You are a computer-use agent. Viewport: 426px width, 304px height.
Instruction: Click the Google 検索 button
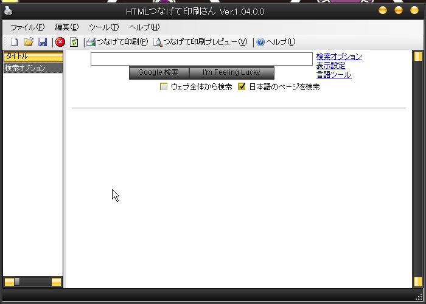click(159, 72)
